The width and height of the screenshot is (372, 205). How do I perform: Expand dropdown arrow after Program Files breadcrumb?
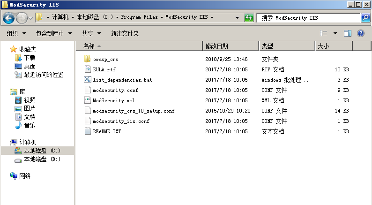tap(162, 17)
